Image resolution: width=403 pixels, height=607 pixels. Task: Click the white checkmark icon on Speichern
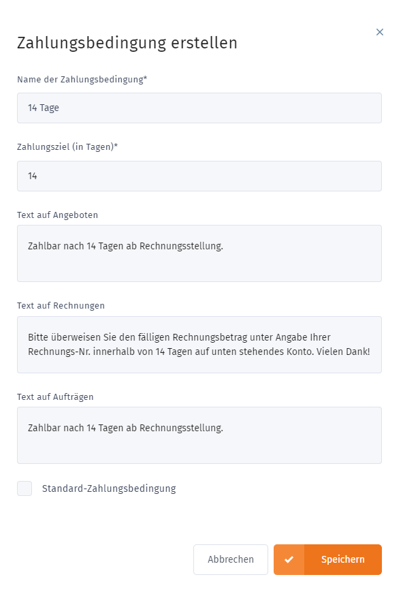pos(289,559)
